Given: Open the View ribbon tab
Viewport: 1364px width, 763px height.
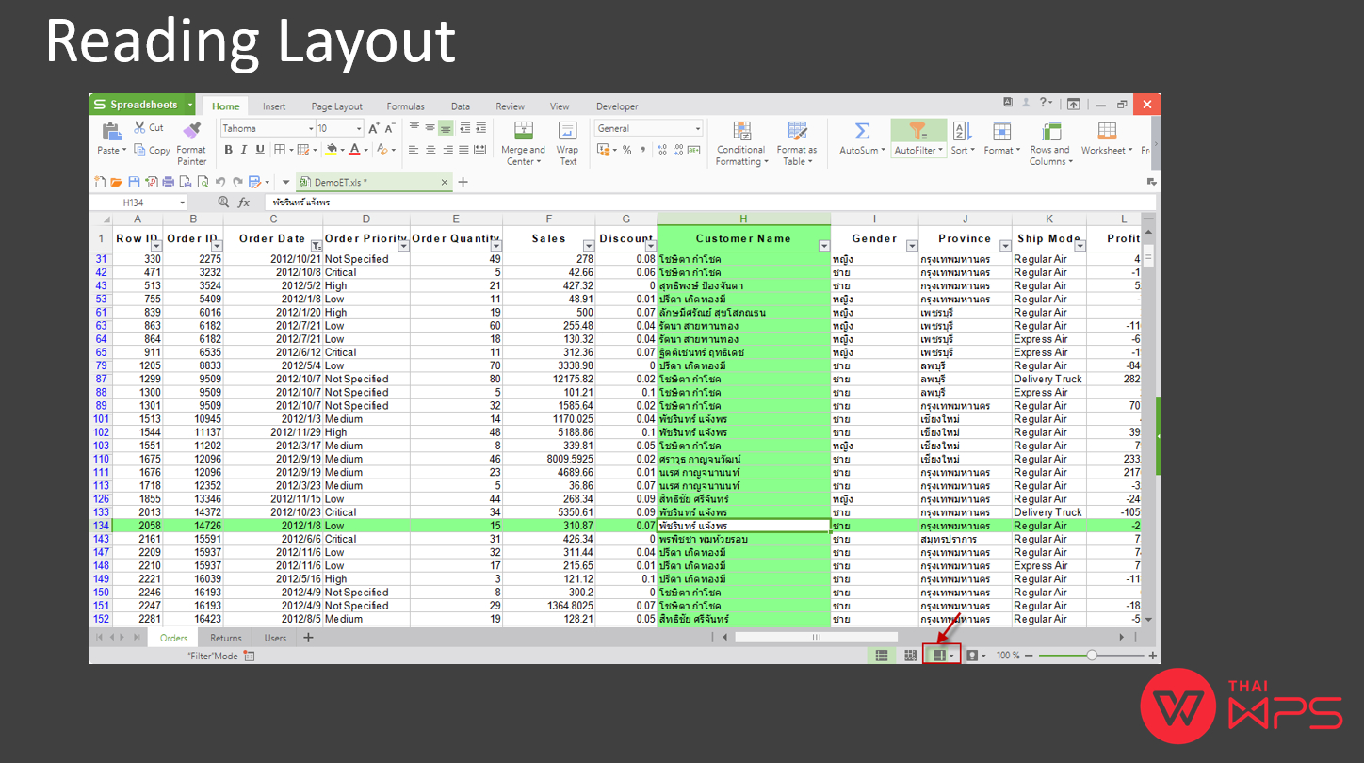Looking at the screenshot, I should coord(560,106).
